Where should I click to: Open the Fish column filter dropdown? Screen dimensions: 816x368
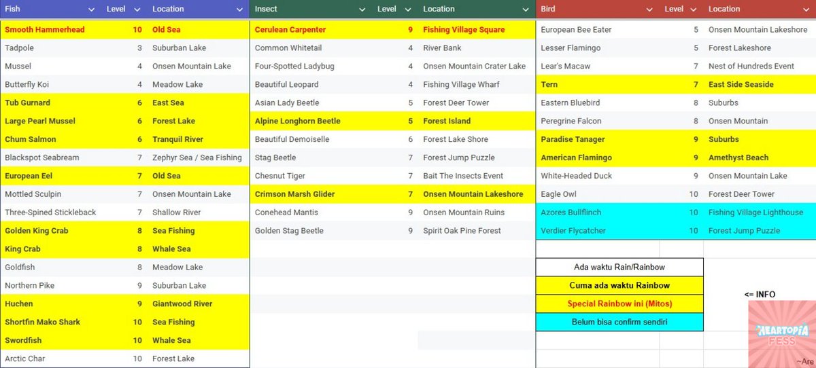click(92, 10)
